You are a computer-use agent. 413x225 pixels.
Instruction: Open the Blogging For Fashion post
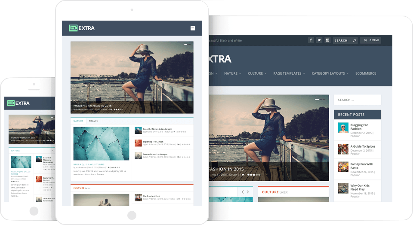coord(359,127)
